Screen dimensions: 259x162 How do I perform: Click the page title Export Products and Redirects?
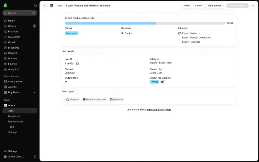pyautogui.click(x=88, y=6)
